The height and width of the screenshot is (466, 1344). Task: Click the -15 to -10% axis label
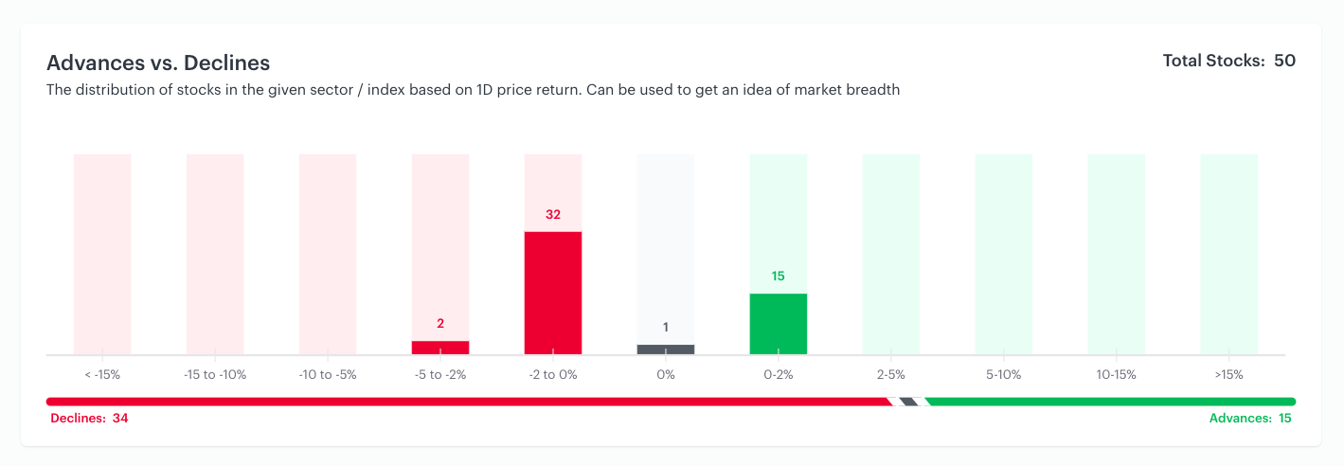tap(215, 375)
